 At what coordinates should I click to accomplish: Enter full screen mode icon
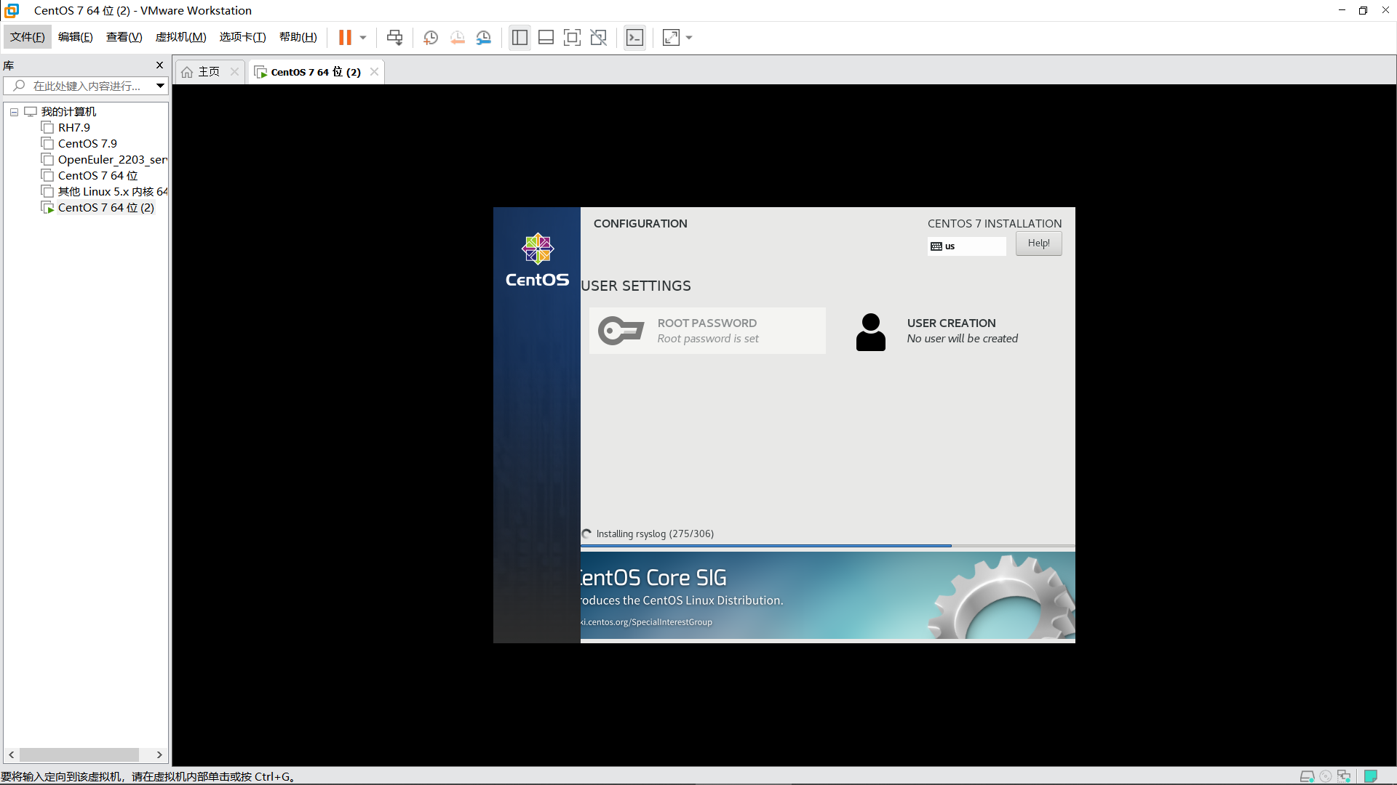pos(572,38)
